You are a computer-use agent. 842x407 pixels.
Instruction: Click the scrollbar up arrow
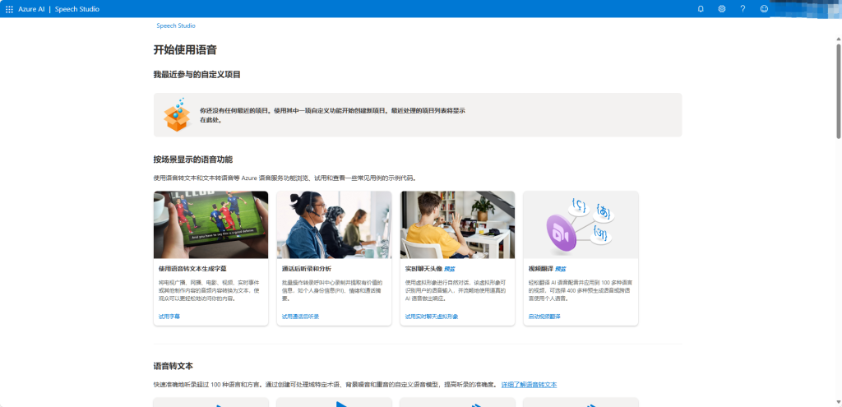pos(838,39)
